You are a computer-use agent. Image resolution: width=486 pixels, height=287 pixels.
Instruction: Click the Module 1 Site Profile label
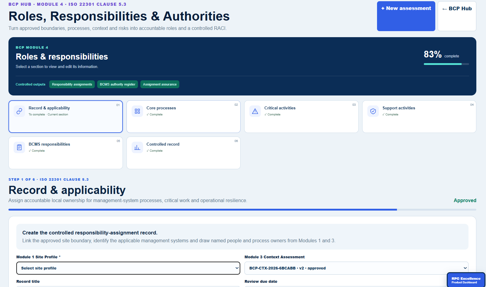pos(38,257)
